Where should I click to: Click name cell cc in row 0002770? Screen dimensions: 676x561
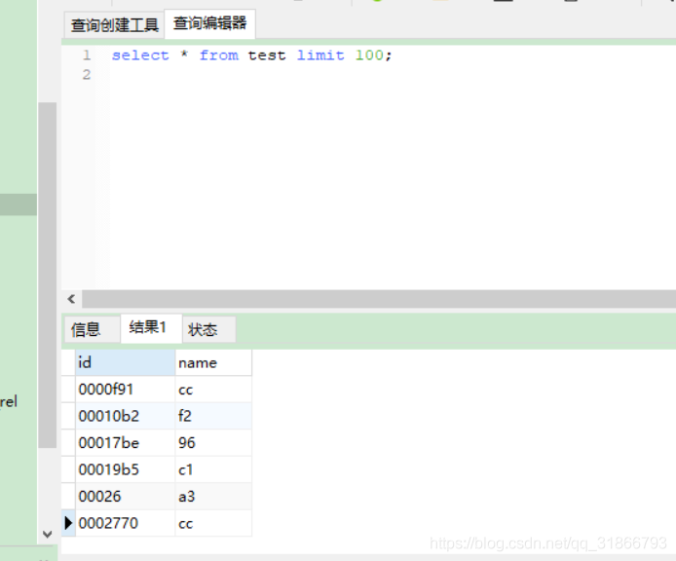pos(213,523)
